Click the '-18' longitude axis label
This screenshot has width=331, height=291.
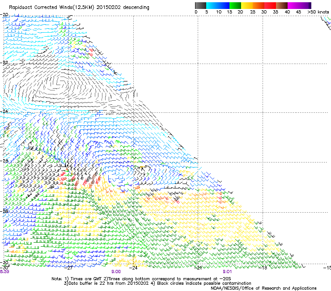click(x=263, y=268)
